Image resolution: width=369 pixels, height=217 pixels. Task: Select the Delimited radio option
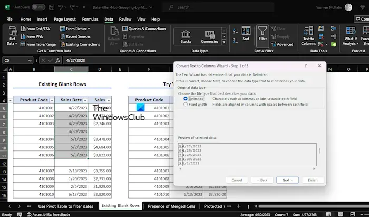pyautogui.click(x=186, y=99)
